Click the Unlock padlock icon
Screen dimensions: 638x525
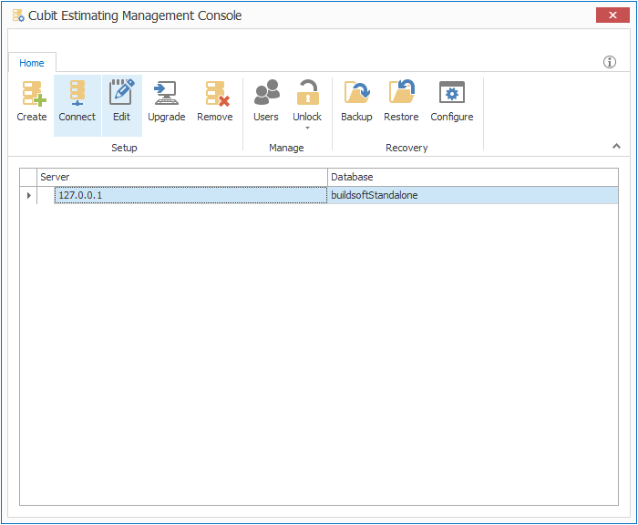pyautogui.click(x=307, y=93)
